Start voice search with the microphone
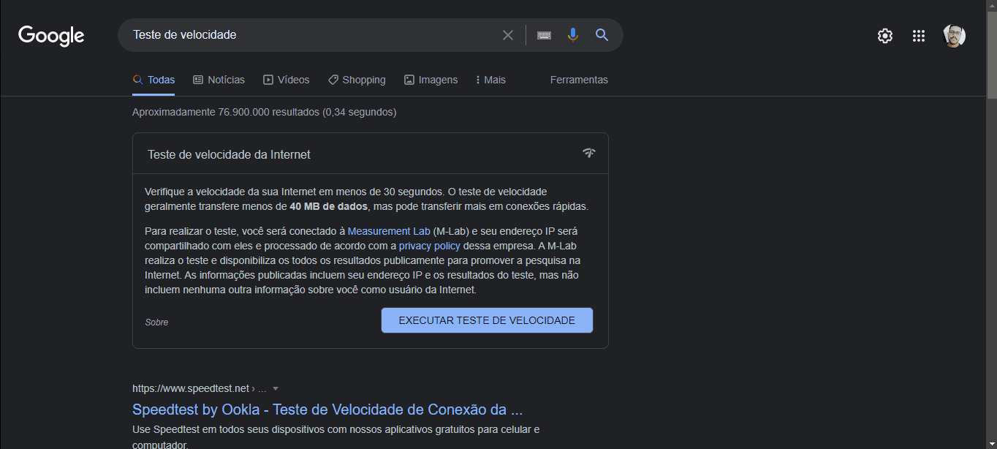The image size is (997, 449). click(x=573, y=35)
